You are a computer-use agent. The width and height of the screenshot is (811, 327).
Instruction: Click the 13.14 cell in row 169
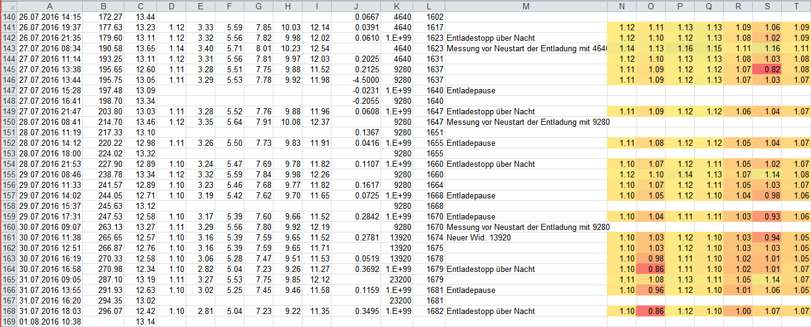pyautogui.click(x=142, y=321)
